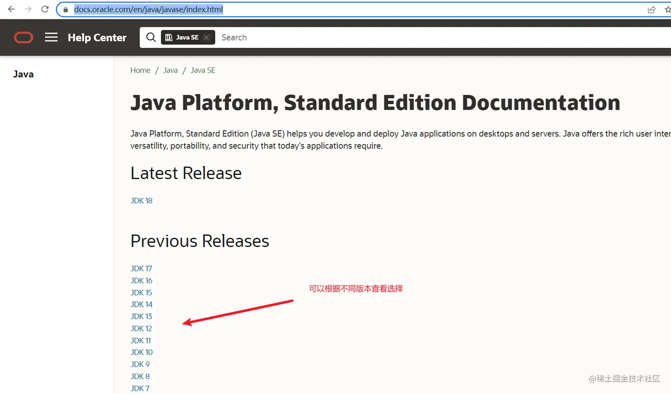Image resolution: width=671 pixels, height=394 pixels.
Task: View site security lock info
Action: click(x=66, y=9)
